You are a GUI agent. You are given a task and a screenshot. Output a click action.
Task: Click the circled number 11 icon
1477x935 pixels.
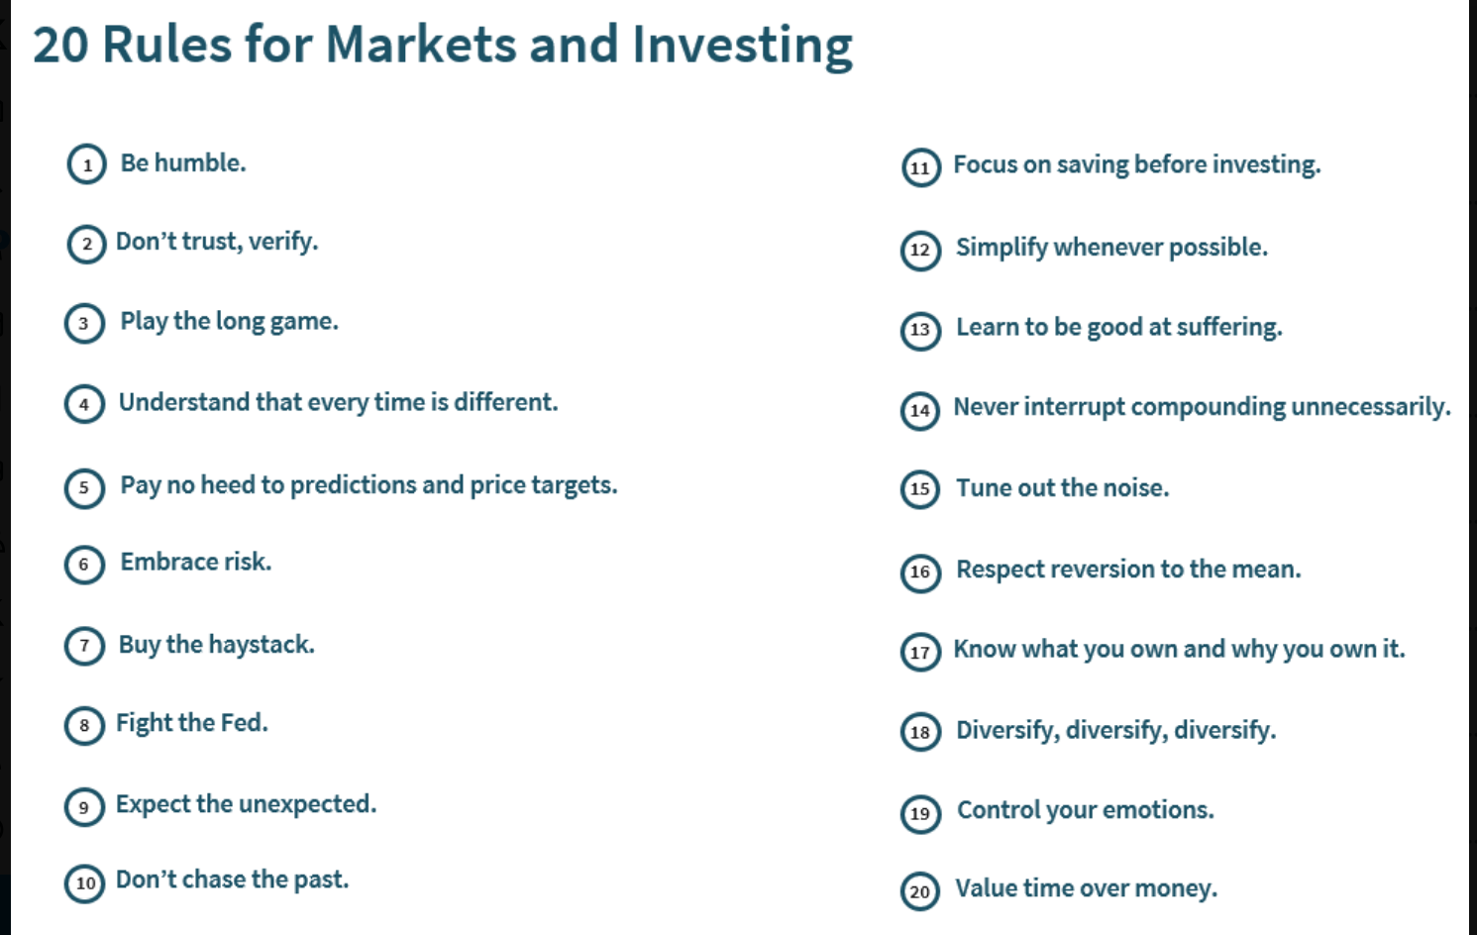(x=920, y=167)
